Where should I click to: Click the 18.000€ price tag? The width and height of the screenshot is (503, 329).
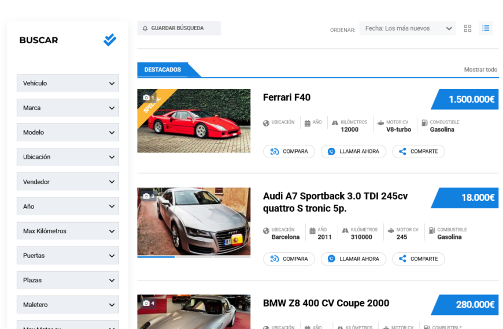(x=465, y=197)
